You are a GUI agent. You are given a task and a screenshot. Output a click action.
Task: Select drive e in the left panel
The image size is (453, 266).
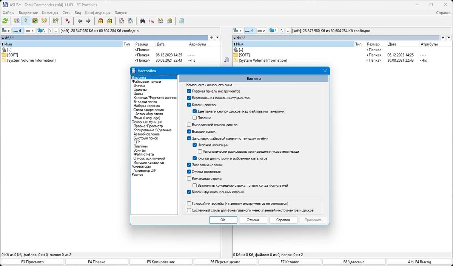(x=30, y=31)
